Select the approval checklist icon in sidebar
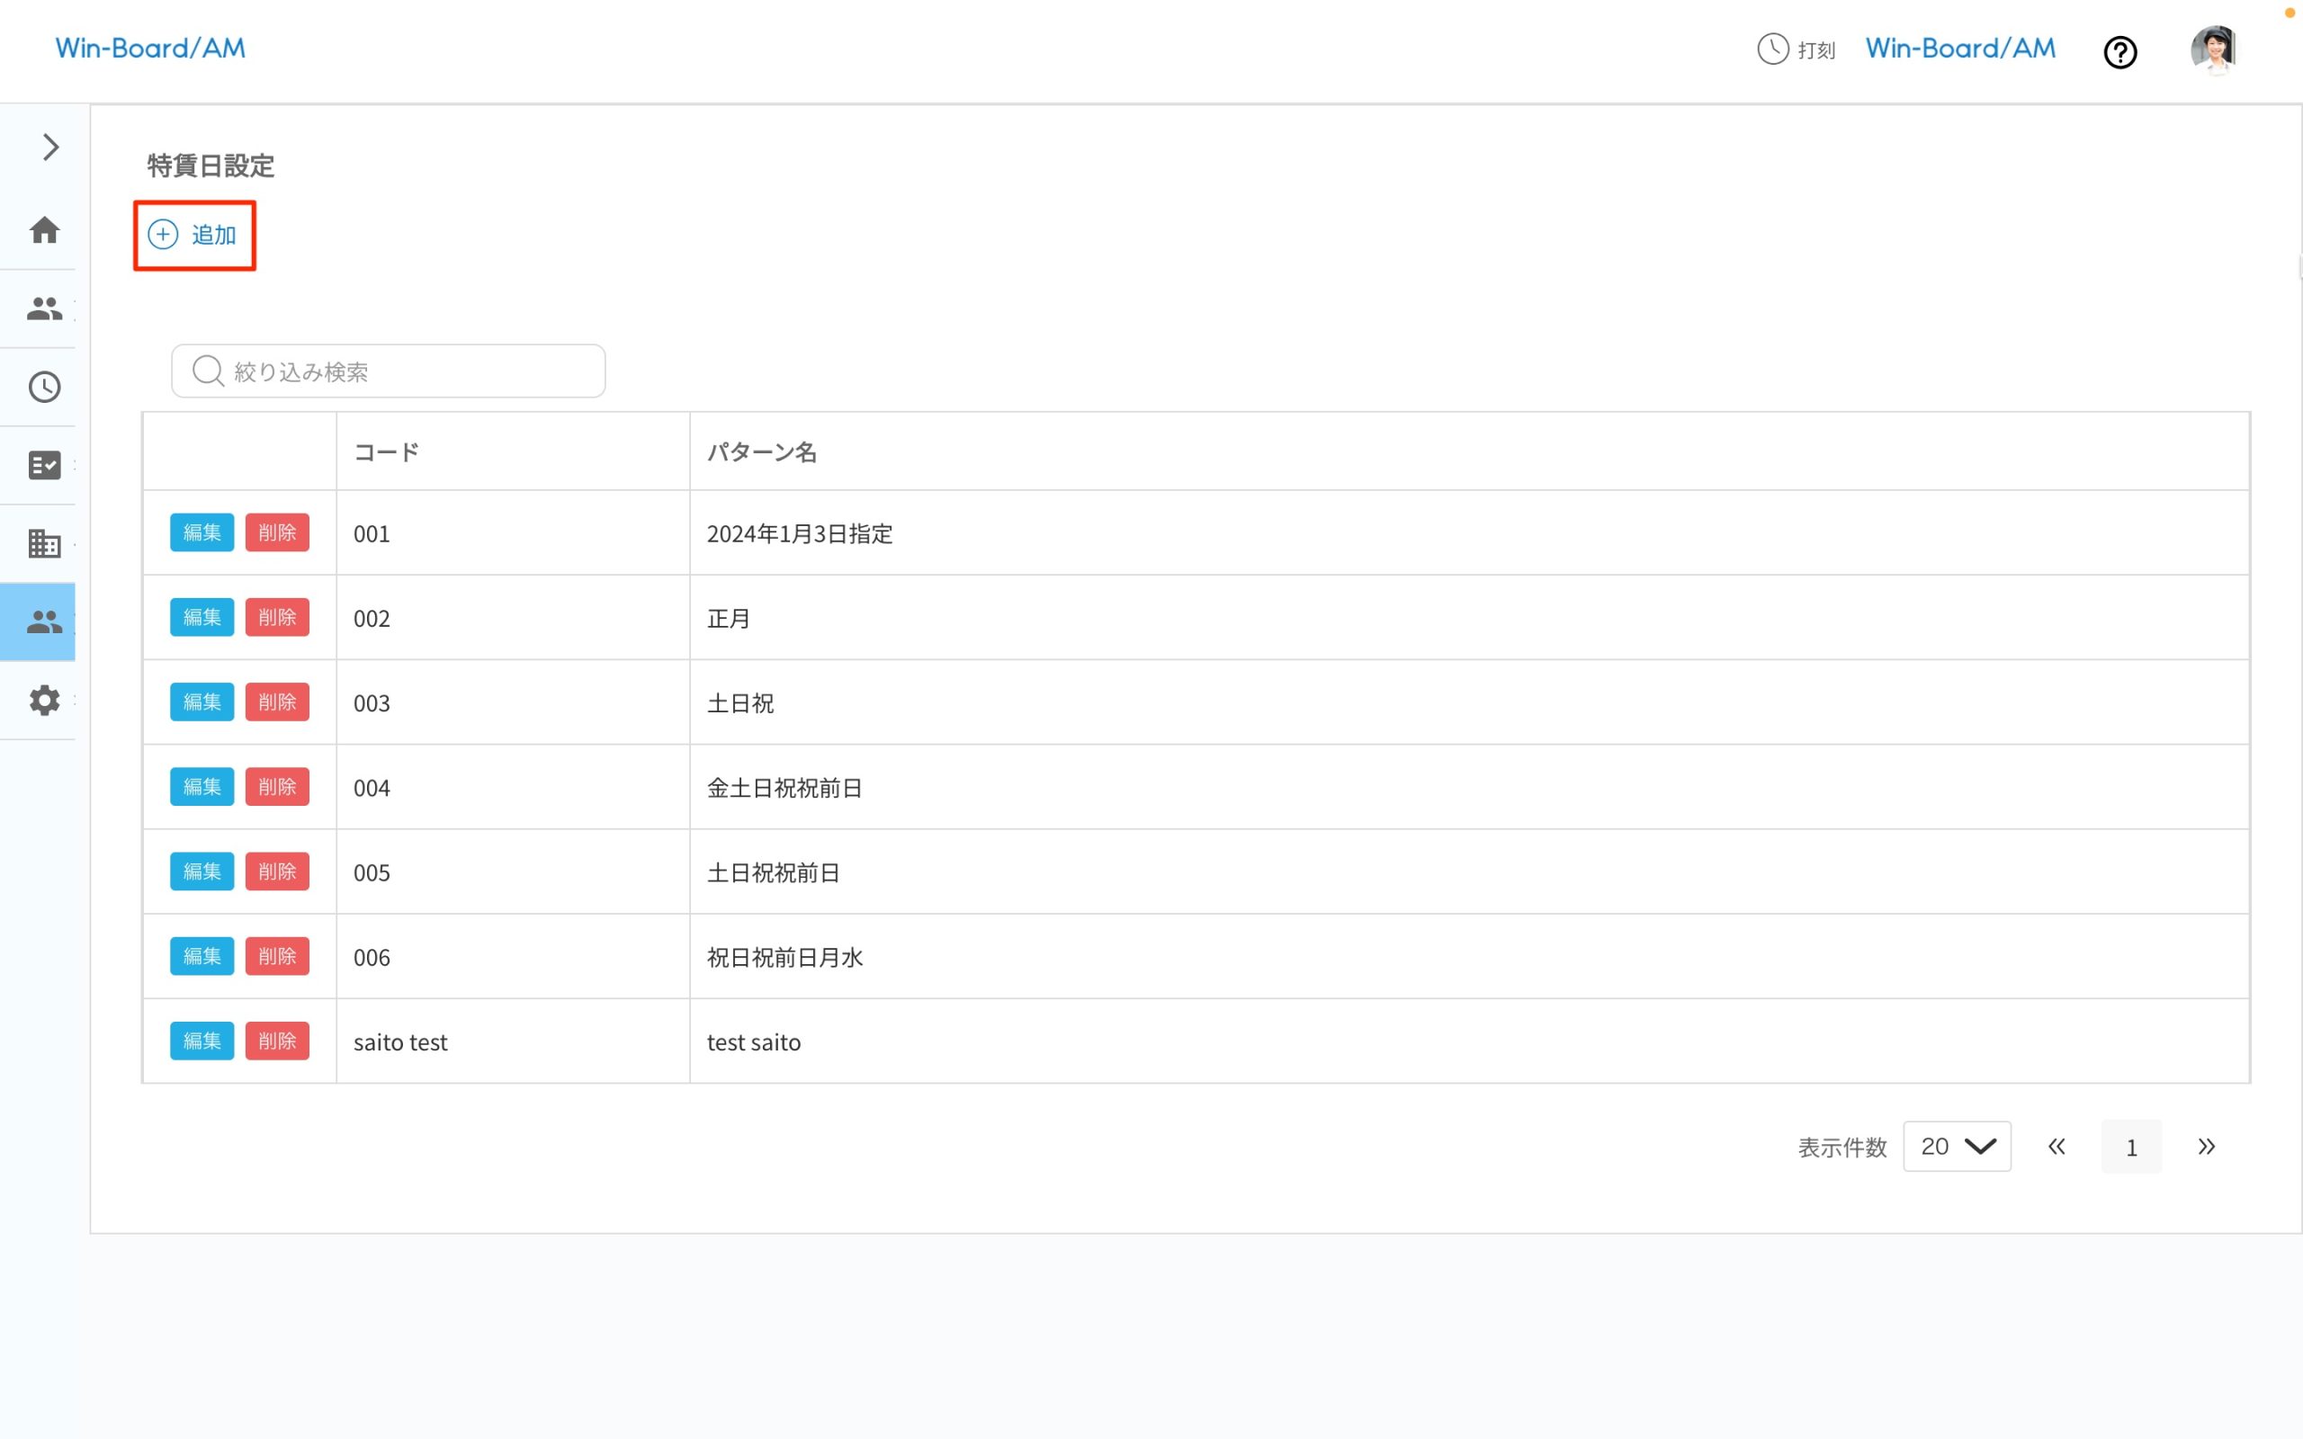 click(x=43, y=465)
